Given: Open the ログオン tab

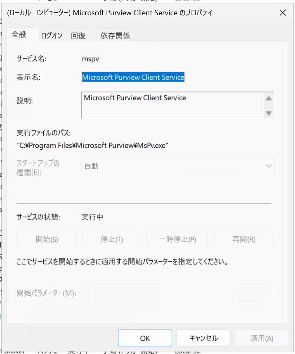Looking at the screenshot, I should click(52, 35).
